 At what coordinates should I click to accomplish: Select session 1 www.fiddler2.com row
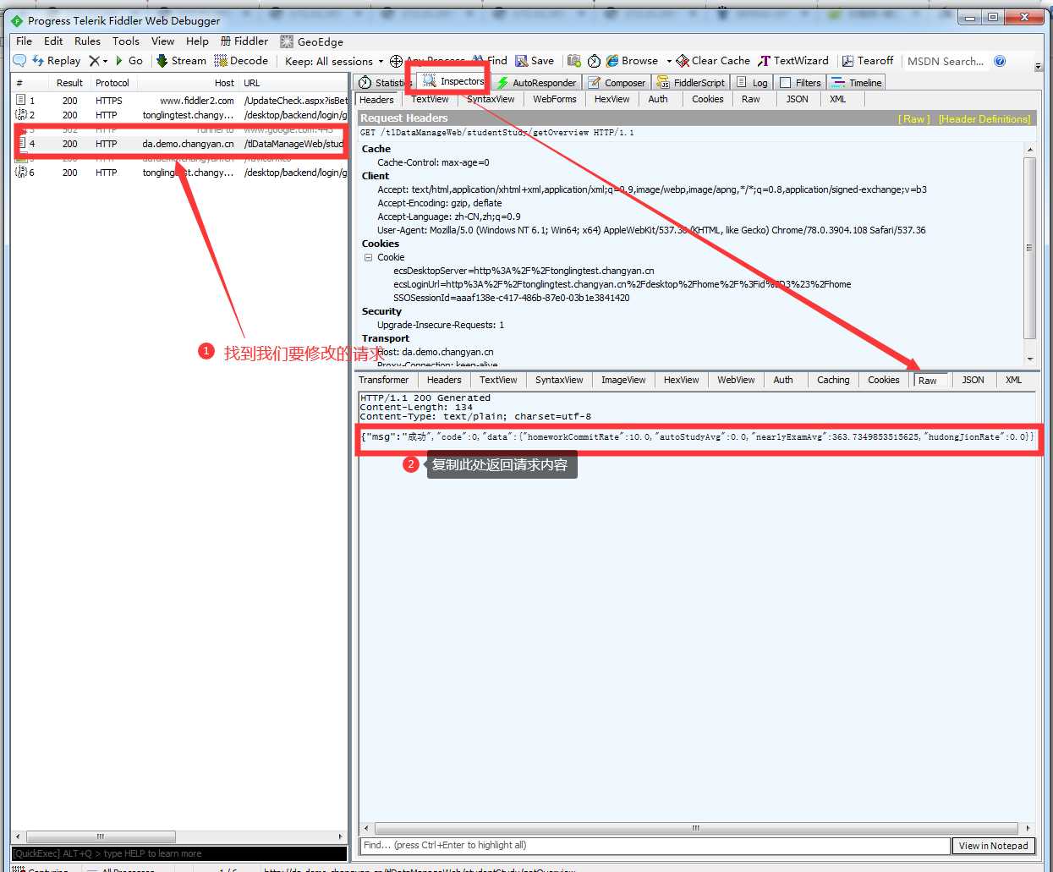pos(181,101)
